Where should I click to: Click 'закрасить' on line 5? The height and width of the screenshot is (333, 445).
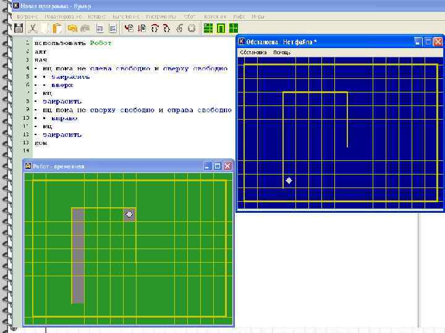coord(70,76)
